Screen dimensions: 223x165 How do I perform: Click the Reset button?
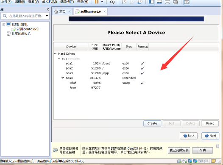pyautogui.click(x=210, y=123)
